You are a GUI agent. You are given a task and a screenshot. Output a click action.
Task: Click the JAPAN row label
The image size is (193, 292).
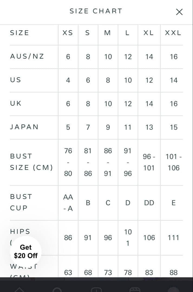coord(24,127)
